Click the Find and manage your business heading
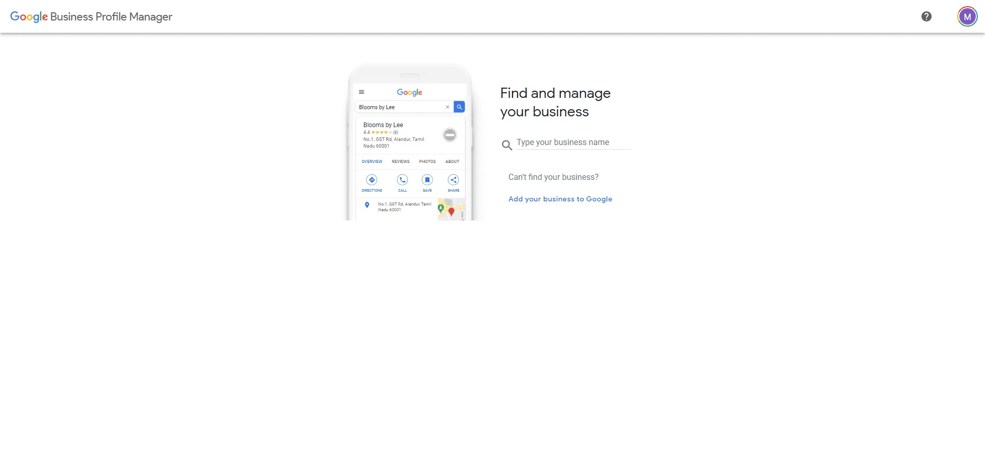 [x=556, y=102]
